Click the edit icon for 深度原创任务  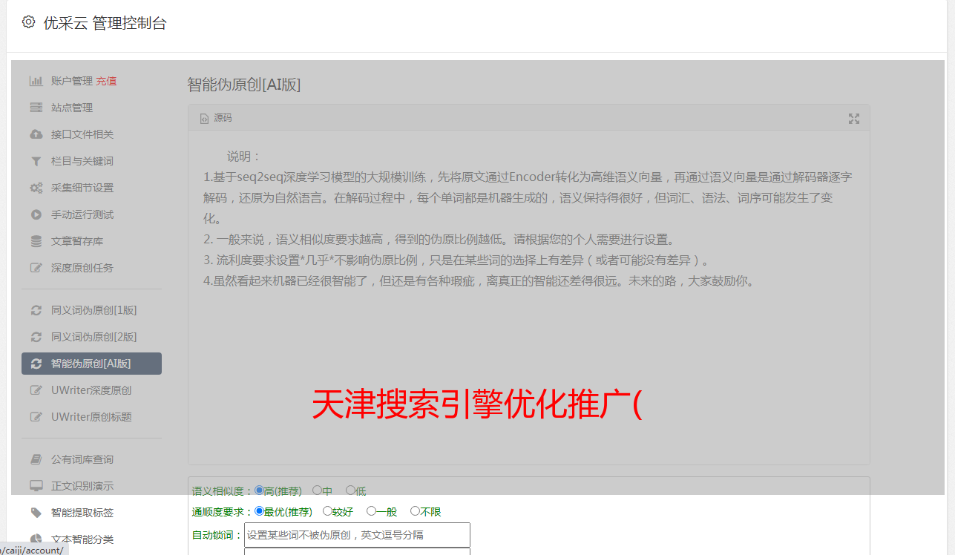pyautogui.click(x=36, y=268)
